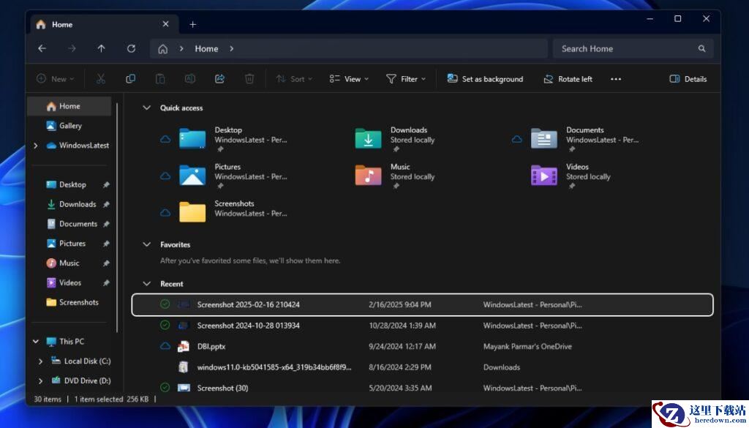Select Gallery in the navigation pane

click(x=69, y=126)
